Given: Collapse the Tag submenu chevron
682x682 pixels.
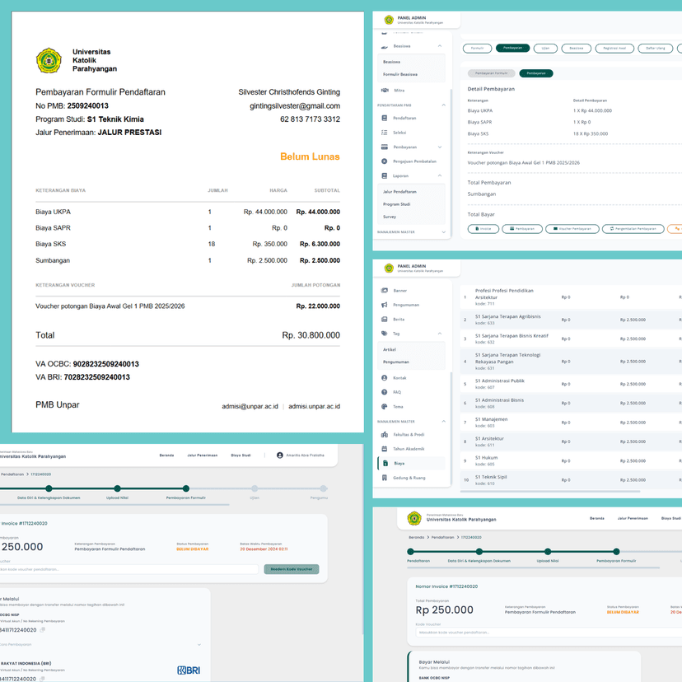Looking at the screenshot, I should click(x=440, y=334).
